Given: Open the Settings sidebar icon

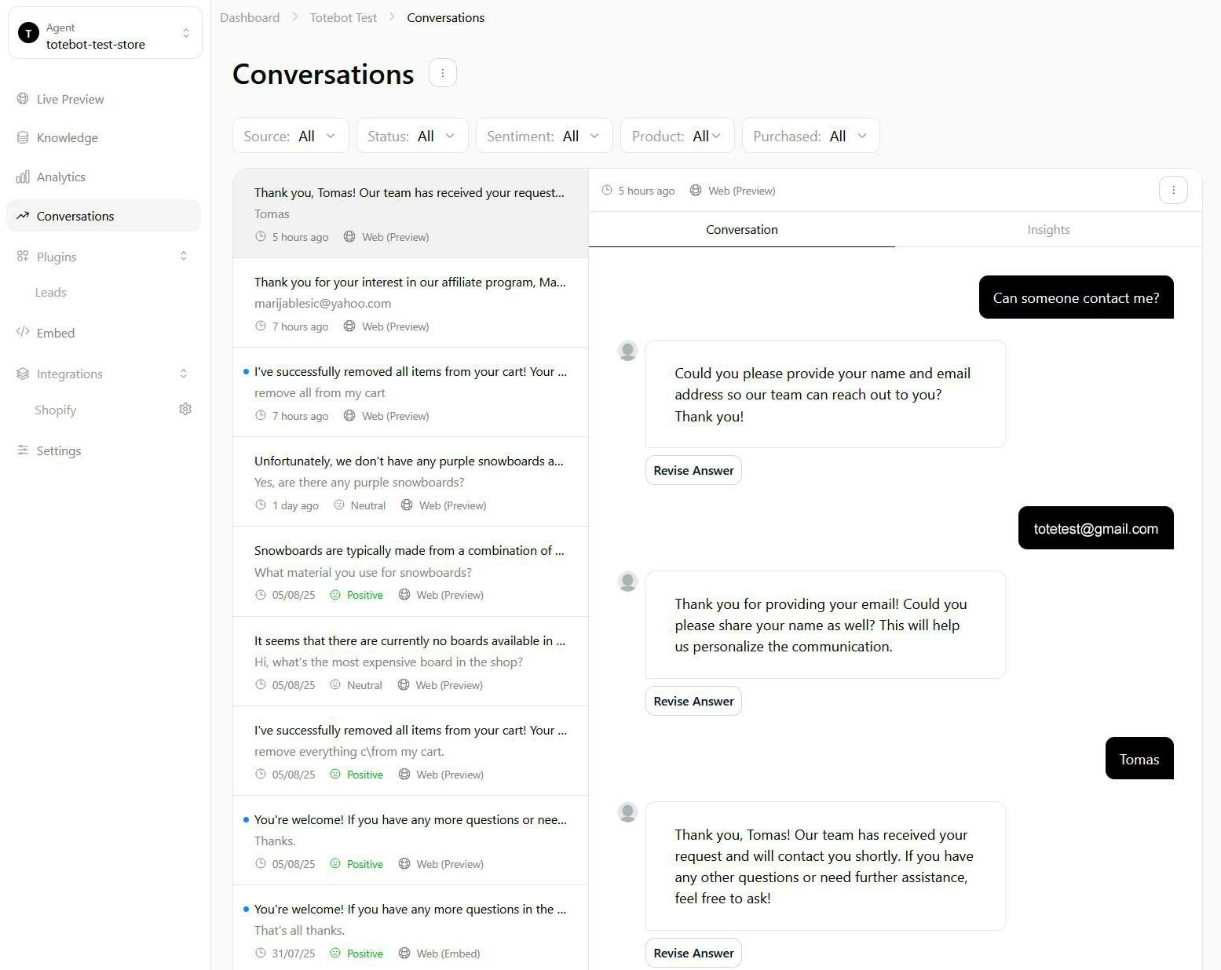Looking at the screenshot, I should click(x=23, y=450).
